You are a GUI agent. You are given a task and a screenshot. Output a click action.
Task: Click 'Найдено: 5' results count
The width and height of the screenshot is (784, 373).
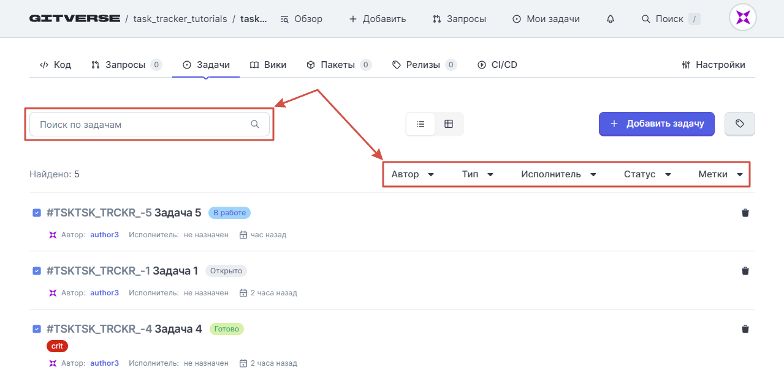[55, 174]
